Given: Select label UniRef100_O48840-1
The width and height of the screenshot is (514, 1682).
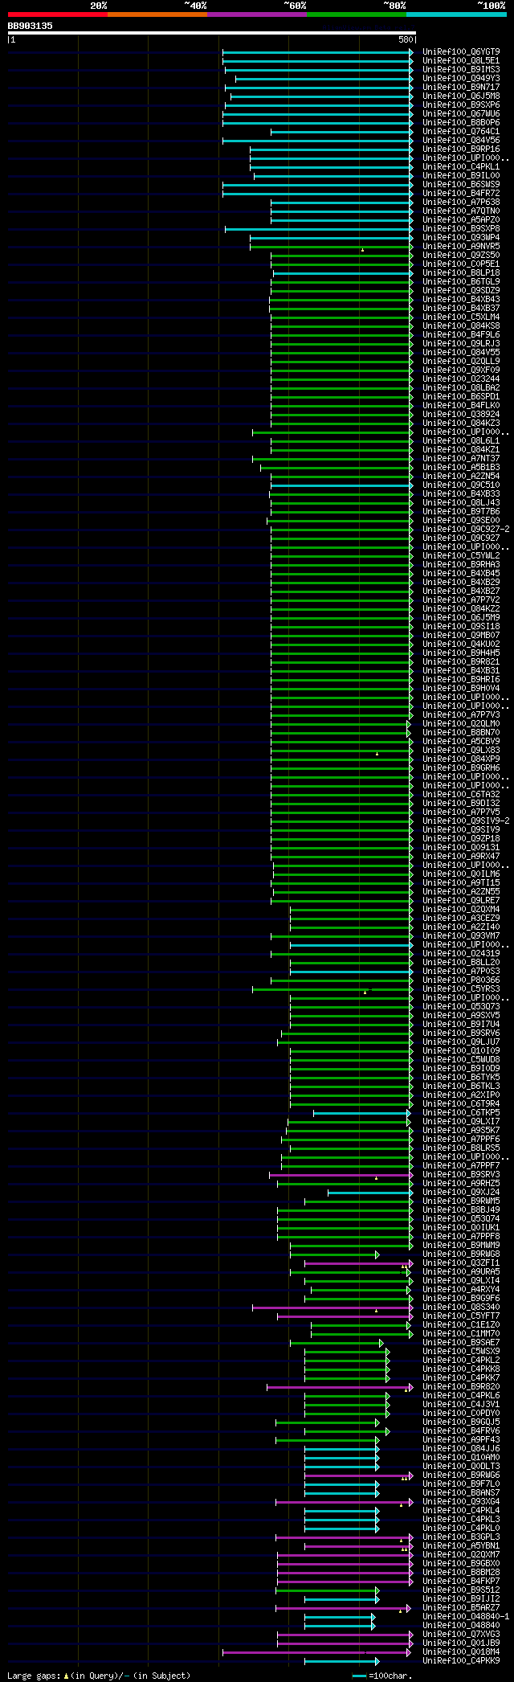Looking at the screenshot, I should [x=466, y=1617].
